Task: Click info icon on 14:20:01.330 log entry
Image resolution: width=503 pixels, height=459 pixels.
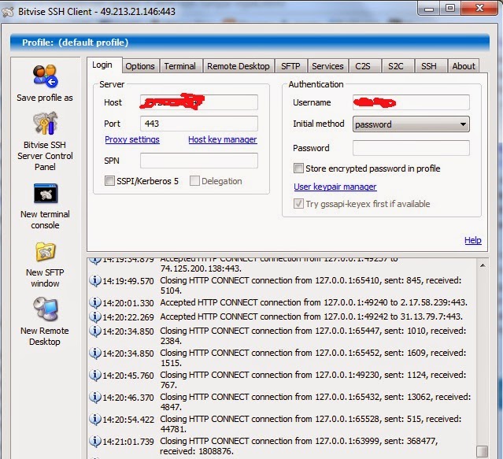Action: click(x=95, y=302)
